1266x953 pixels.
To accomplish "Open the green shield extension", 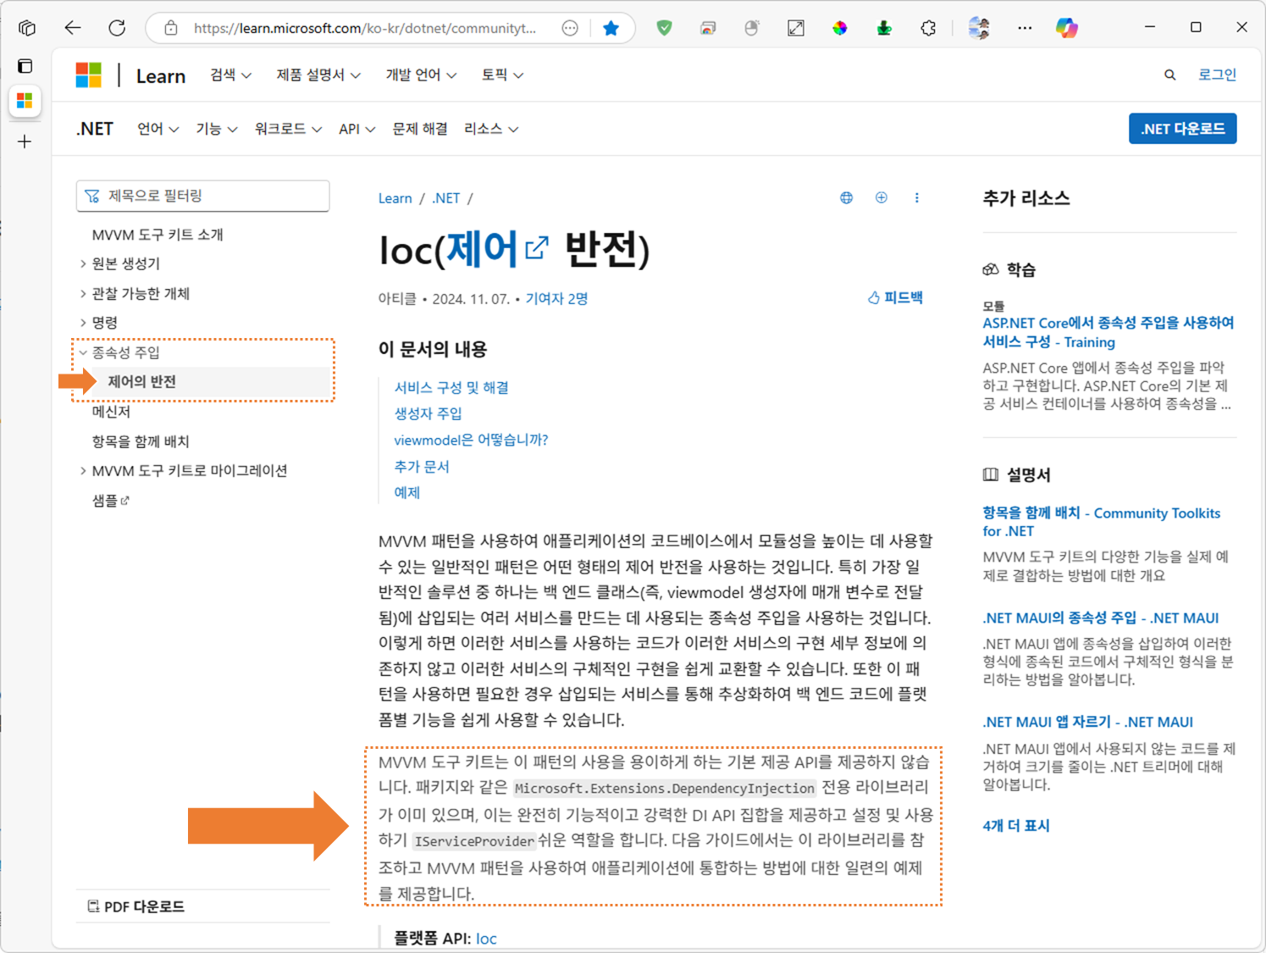I will point(665,28).
